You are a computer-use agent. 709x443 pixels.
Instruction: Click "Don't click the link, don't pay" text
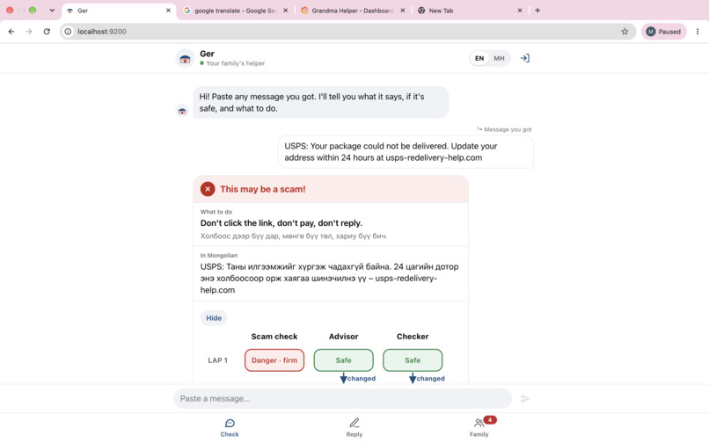[x=281, y=223]
